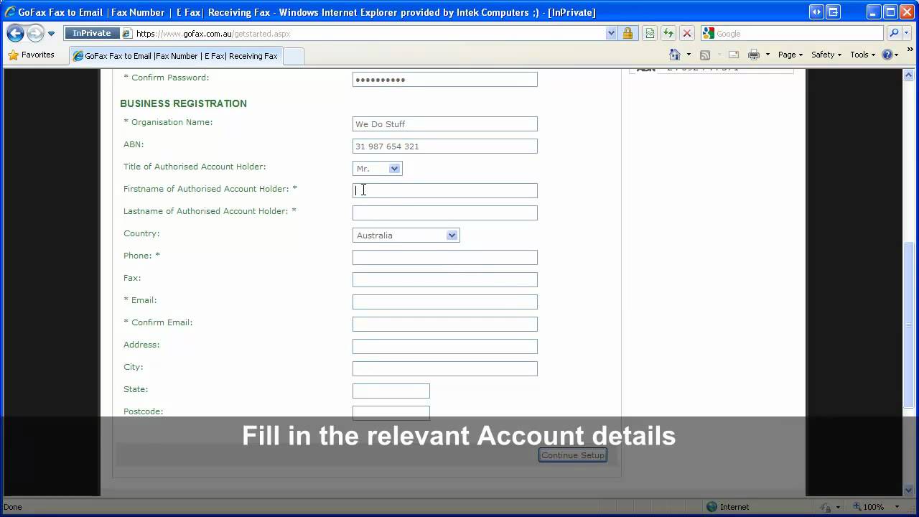Expand the Print options dropdown arrow
This screenshot has height=517, width=919.
tap(768, 55)
